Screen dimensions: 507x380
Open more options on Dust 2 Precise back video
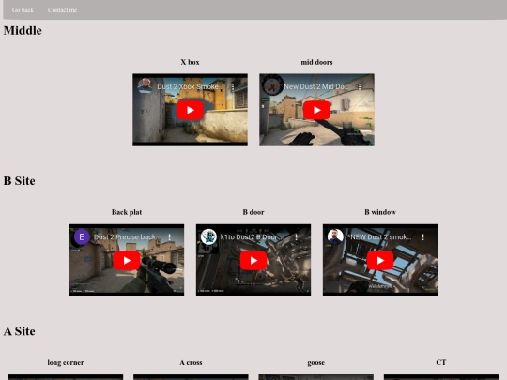click(x=169, y=236)
